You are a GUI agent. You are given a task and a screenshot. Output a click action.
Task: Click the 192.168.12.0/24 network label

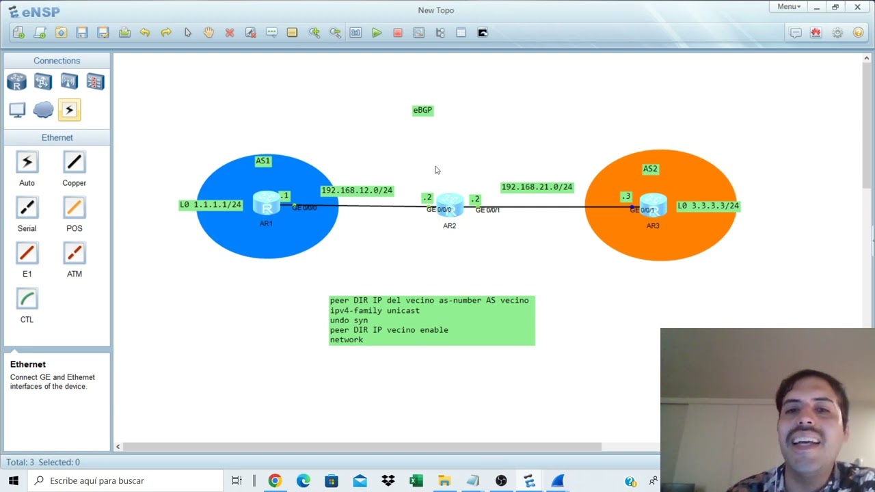click(357, 191)
